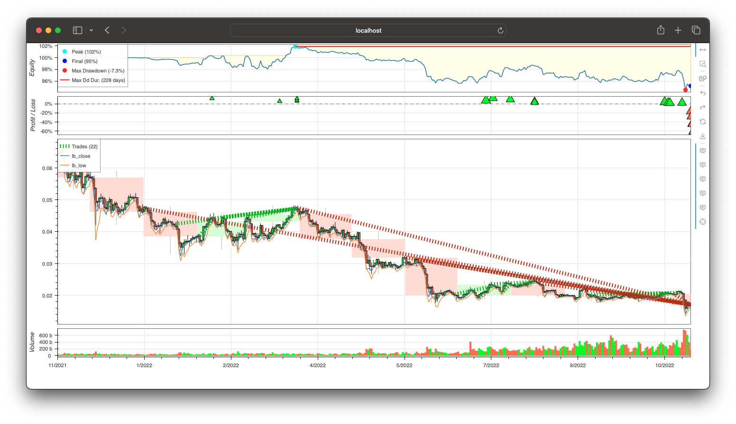Show the Safari sidebar
The width and height of the screenshot is (736, 424).
[x=78, y=30]
